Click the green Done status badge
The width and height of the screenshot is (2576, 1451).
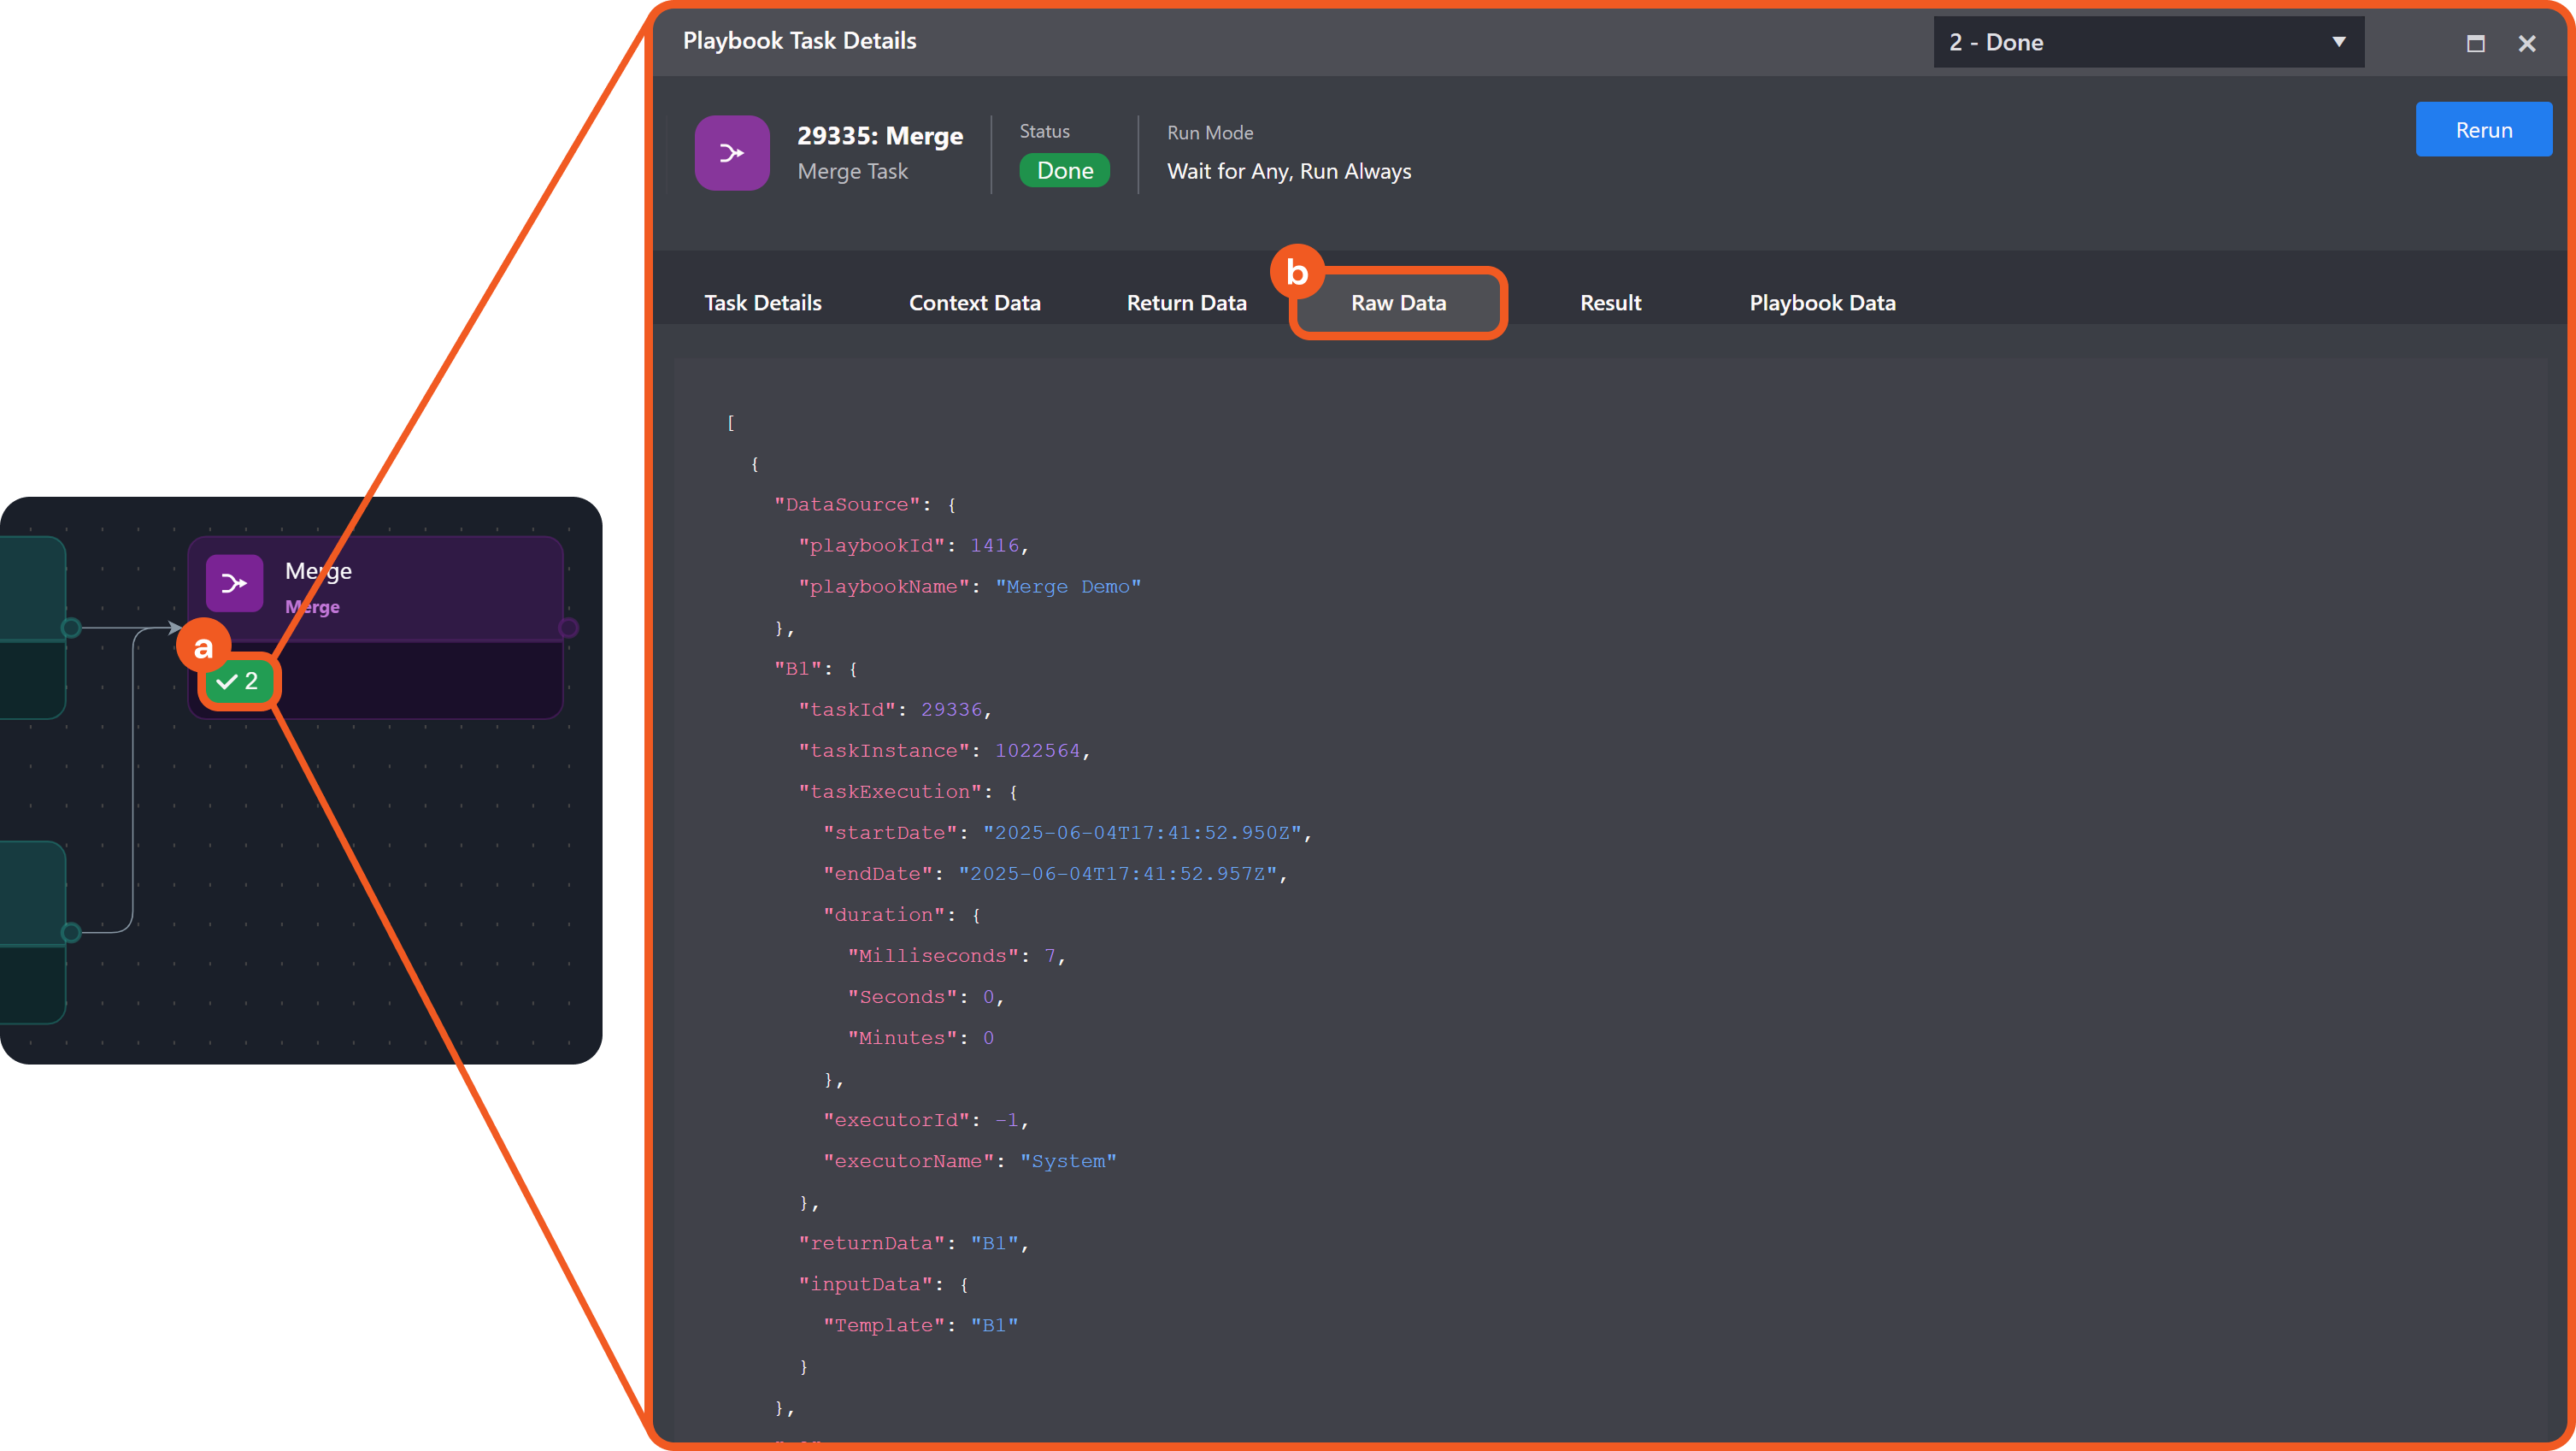pyautogui.click(x=1064, y=170)
